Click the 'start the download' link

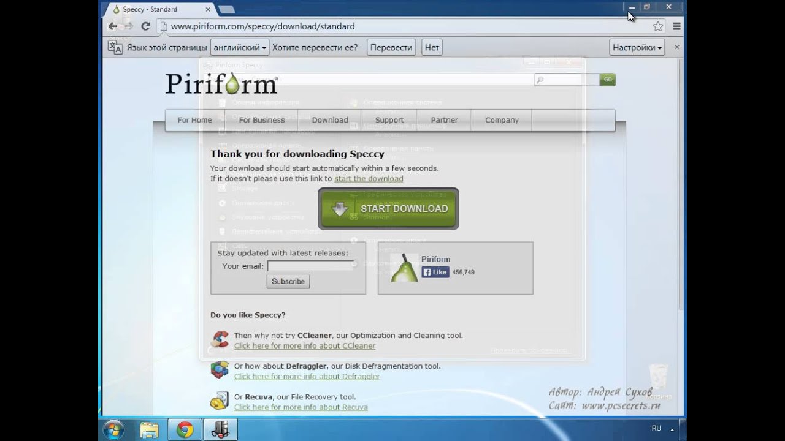coord(369,179)
